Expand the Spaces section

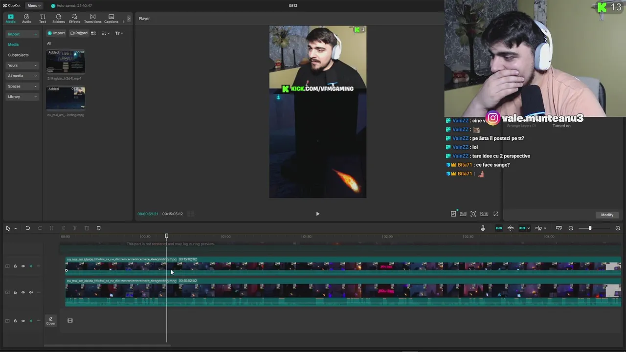[x=22, y=86]
